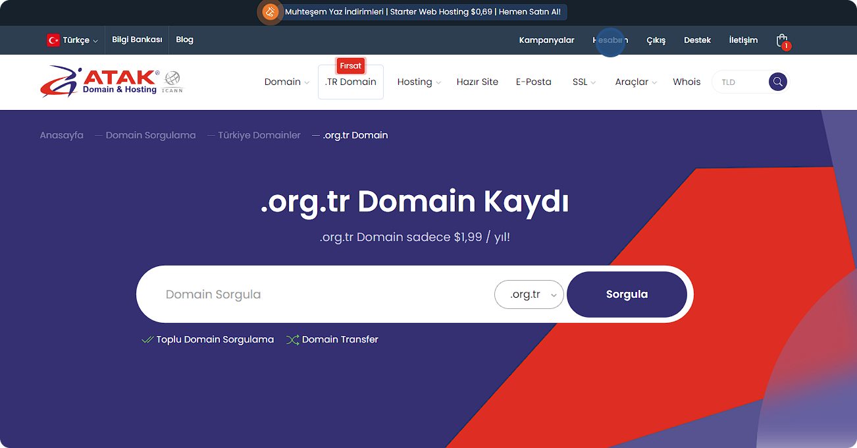Click the Domain Sorgulama breadcrumb
Screen dimensions: 857x448
(x=151, y=135)
